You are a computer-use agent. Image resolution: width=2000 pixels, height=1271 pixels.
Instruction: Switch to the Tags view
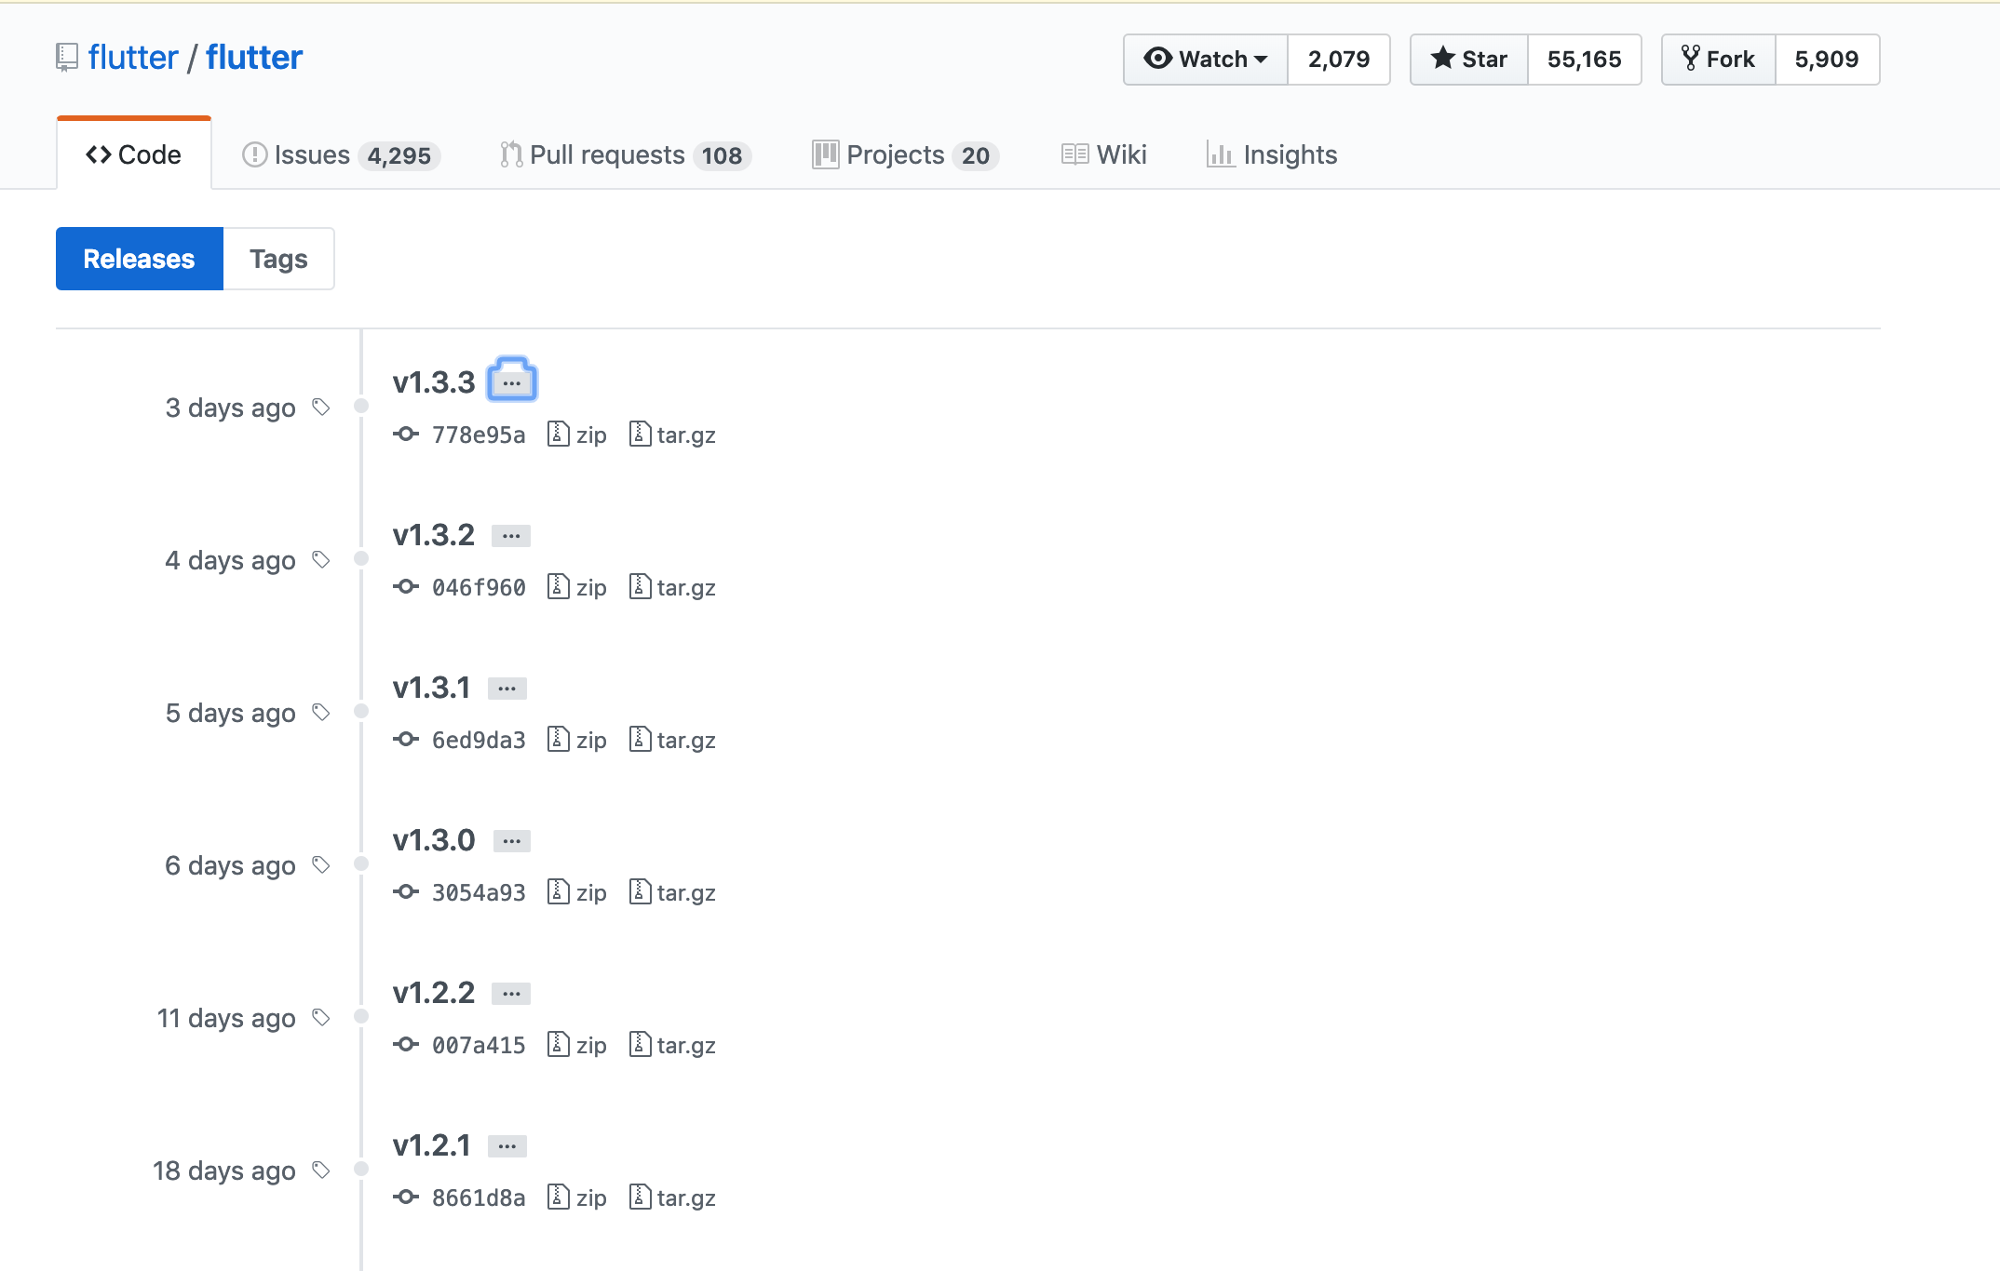(x=278, y=259)
